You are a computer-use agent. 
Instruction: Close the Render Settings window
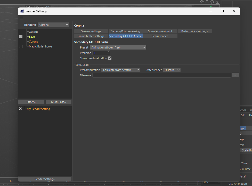pyautogui.click(x=234, y=11)
